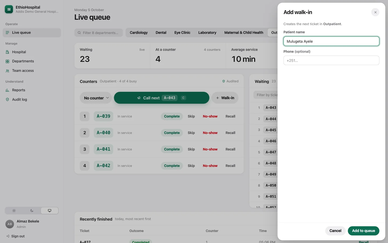This screenshot has width=388, height=243.
Task: Open the Maternal & Child Health tab
Action: pyautogui.click(x=244, y=33)
